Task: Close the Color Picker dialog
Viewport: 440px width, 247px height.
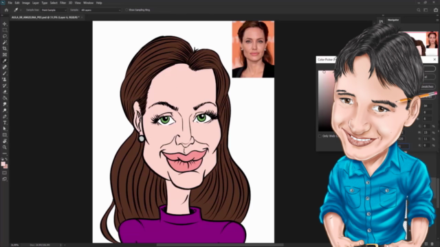Action: 434,60
